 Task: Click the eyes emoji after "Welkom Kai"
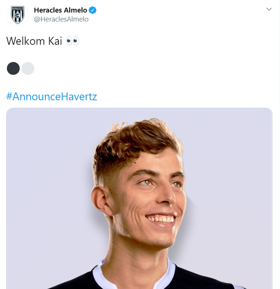pyautogui.click(x=73, y=41)
